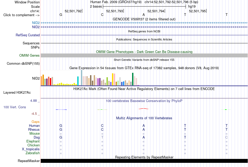Click the X_tropicalis species label
This screenshot has height=167, width=248.
point(31,149)
